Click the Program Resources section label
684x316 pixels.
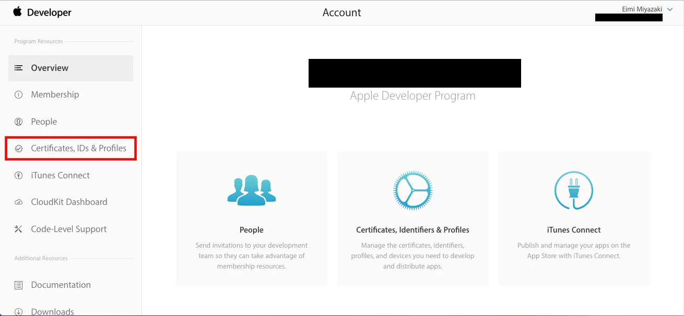coord(39,41)
